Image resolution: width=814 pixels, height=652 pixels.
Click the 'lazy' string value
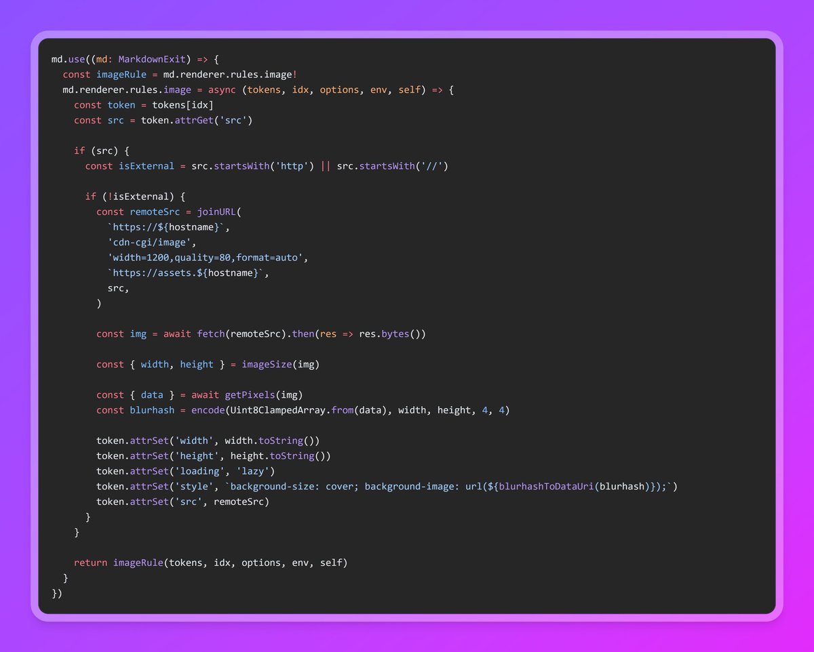tap(253, 471)
